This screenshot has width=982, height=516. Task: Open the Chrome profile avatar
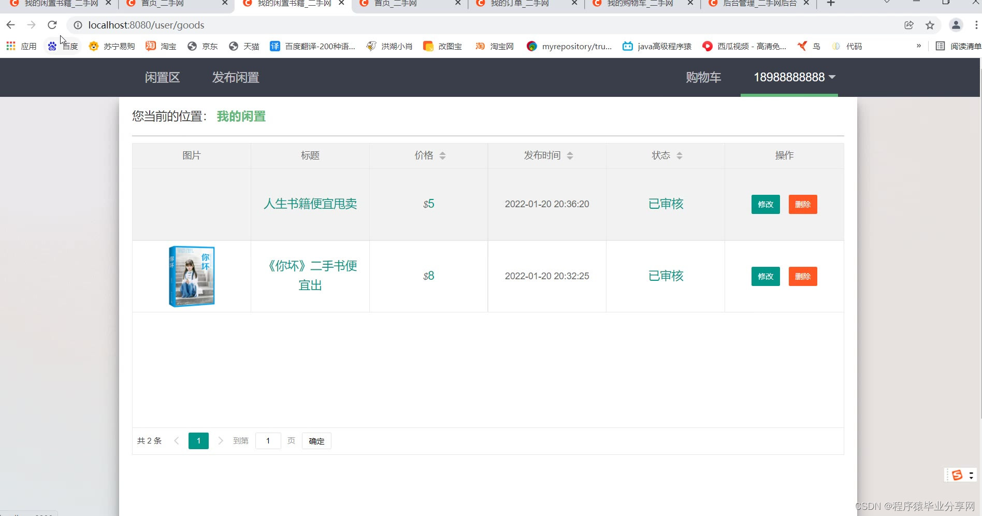[956, 25]
